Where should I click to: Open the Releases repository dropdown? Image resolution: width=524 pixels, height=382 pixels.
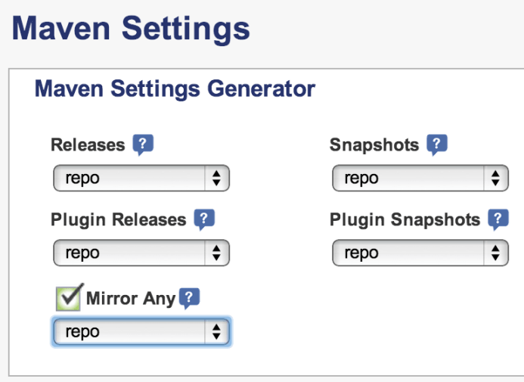pos(141,179)
